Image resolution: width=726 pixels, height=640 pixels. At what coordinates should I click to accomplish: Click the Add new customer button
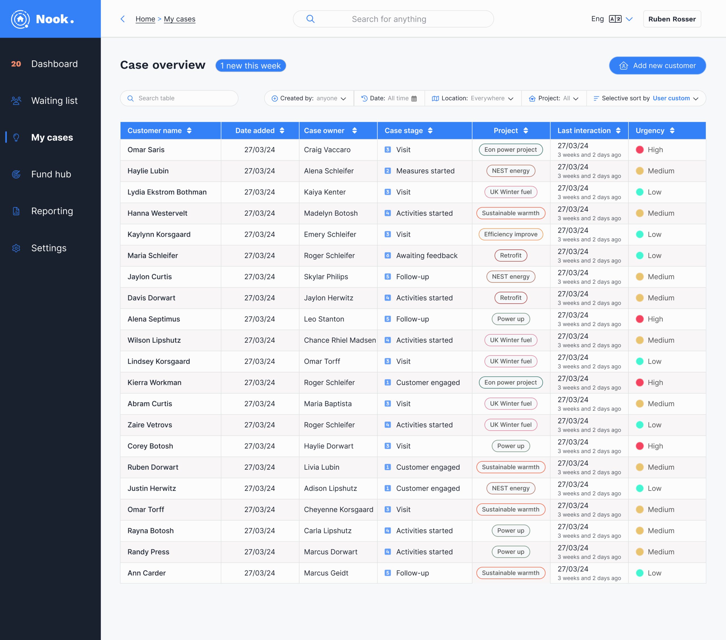[657, 66]
